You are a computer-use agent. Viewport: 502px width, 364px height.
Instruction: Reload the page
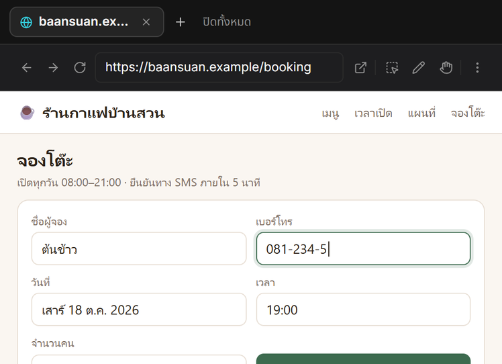pyautogui.click(x=80, y=68)
